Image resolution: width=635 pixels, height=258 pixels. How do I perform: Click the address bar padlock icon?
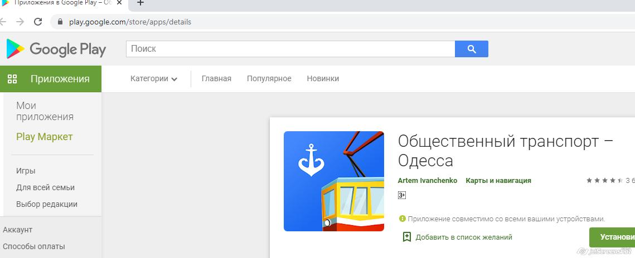pyautogui.click(x=60, y=22)
